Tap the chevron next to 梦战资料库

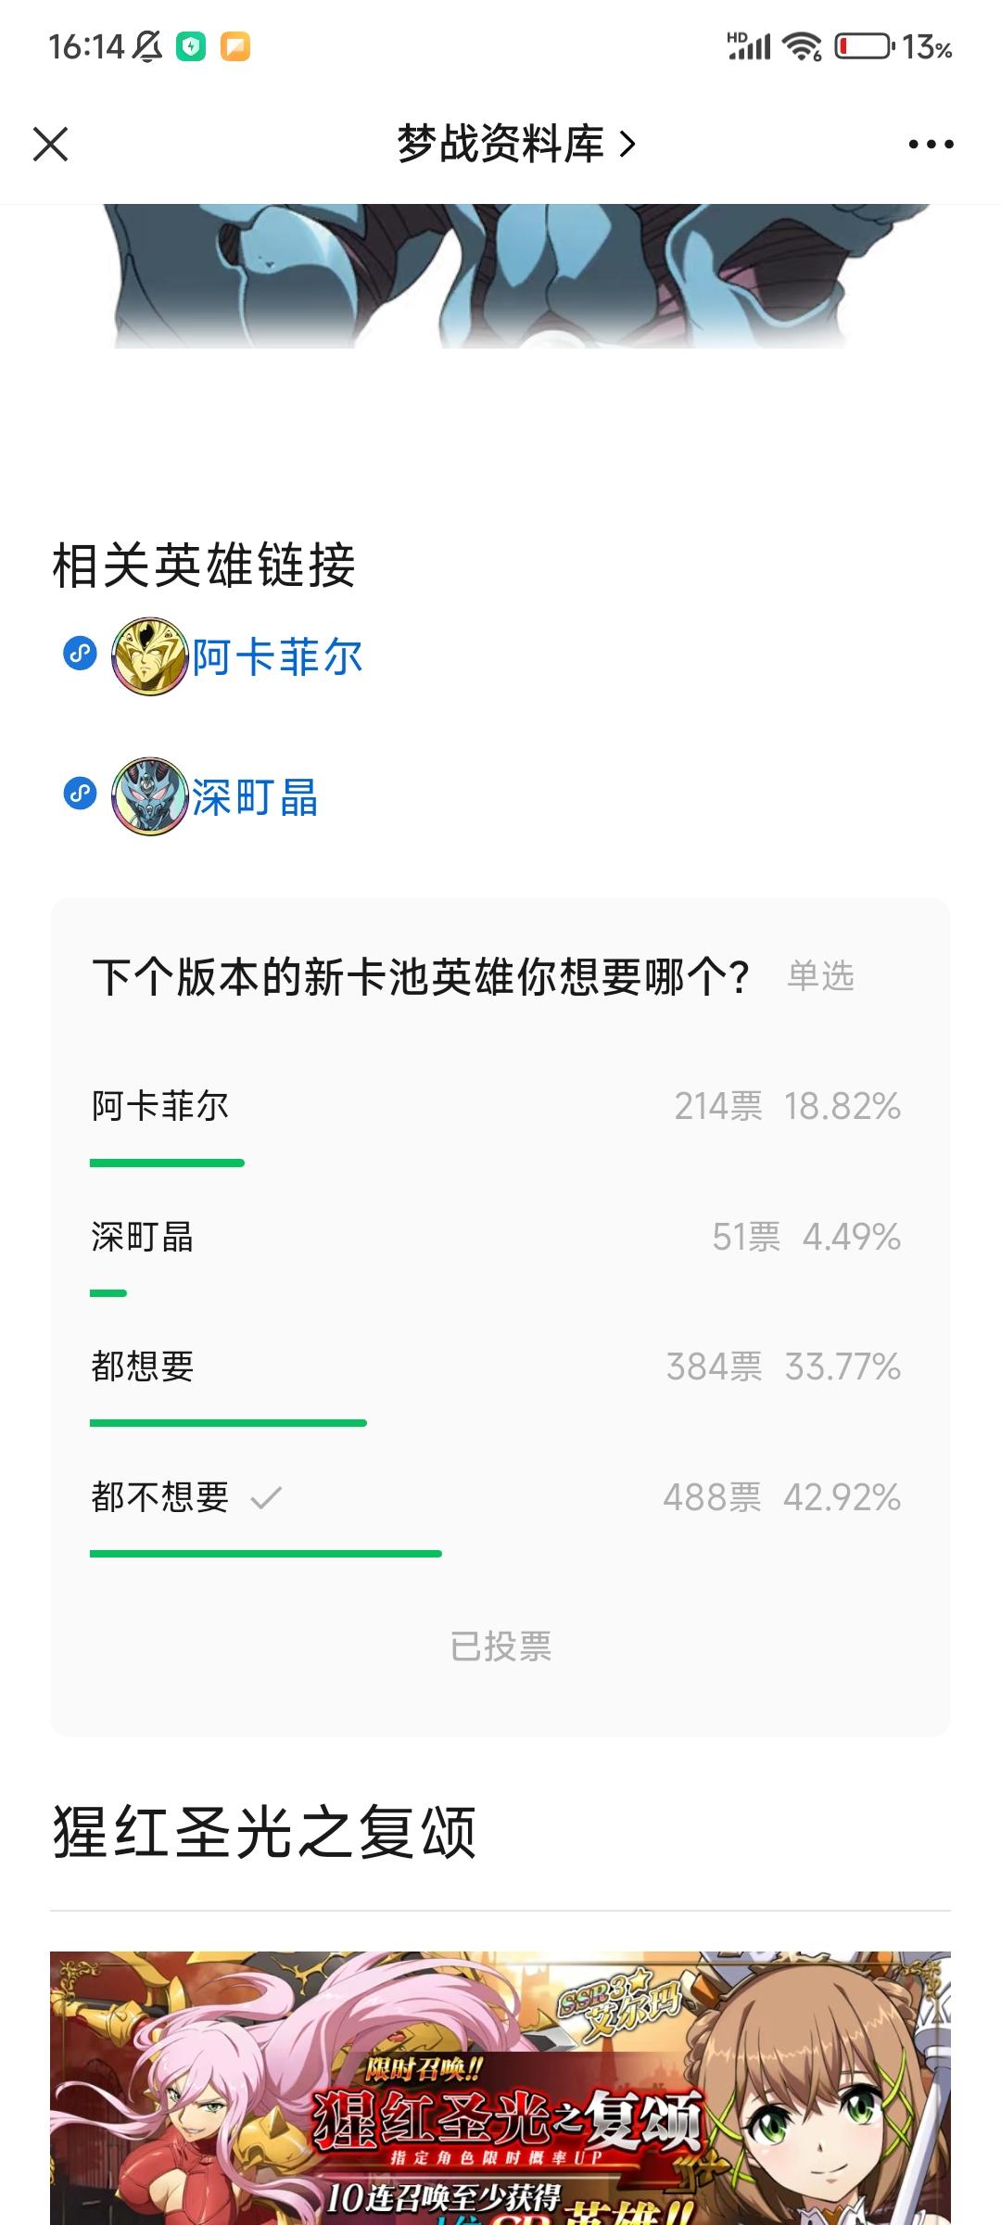(627, 144)
